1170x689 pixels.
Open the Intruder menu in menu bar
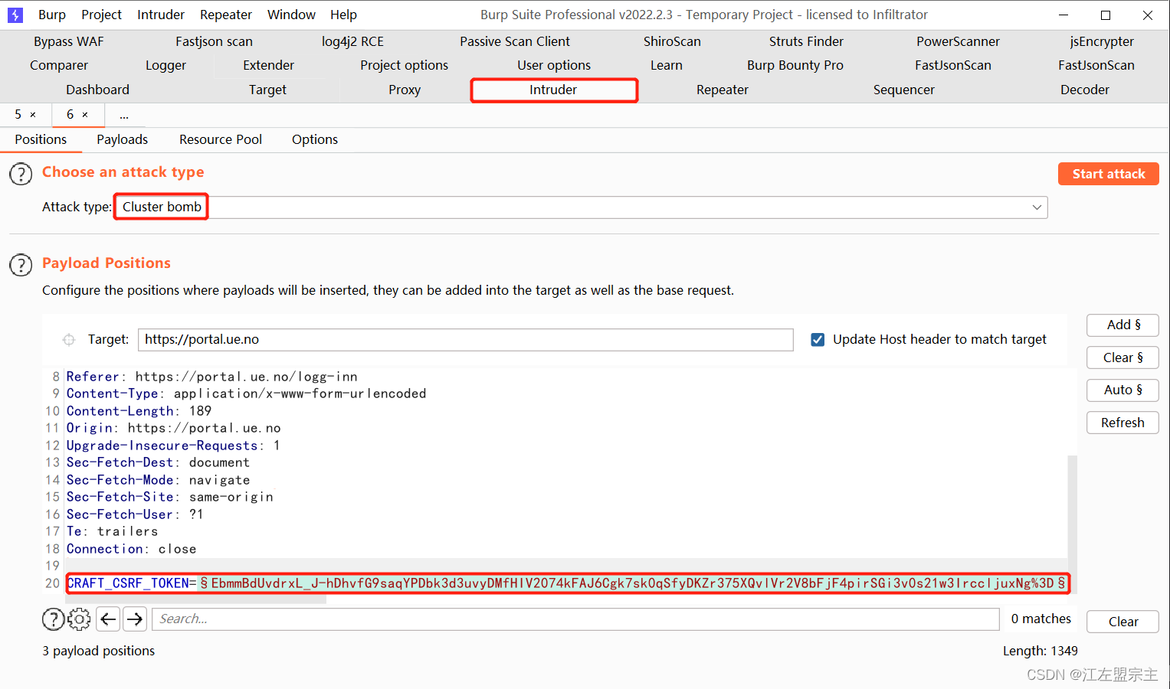pyautogui.click(x=161, y=15)
